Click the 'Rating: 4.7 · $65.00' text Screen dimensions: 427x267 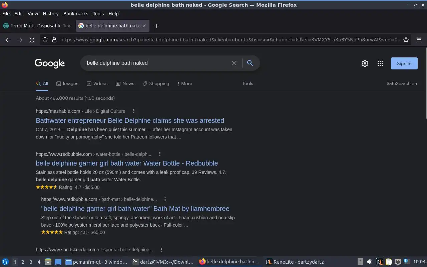pyautogui.click(x=79, y=187)
